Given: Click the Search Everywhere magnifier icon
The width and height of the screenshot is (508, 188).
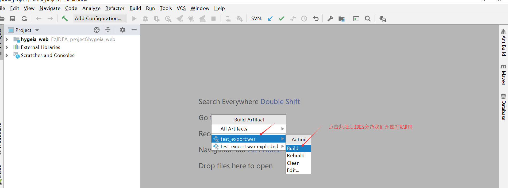Looking at the screenshot, I should click(368, 18).
